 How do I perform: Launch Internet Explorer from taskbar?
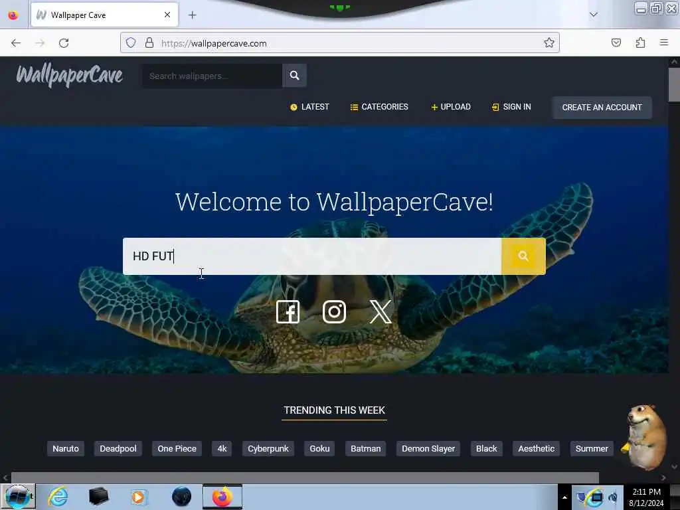pos(58,497)
